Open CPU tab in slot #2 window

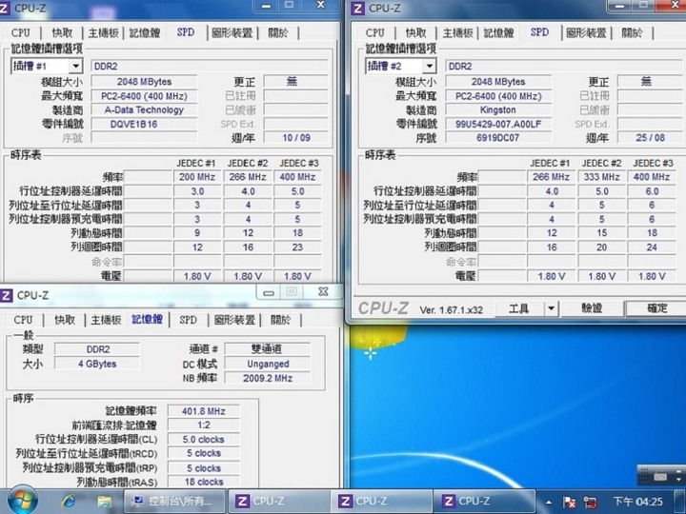(x=375, y=32)
